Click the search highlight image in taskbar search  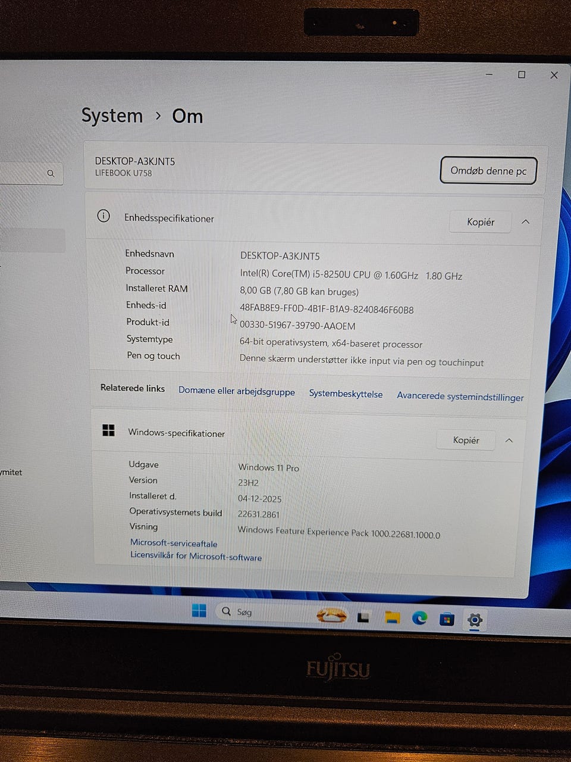tap(332, 615)
